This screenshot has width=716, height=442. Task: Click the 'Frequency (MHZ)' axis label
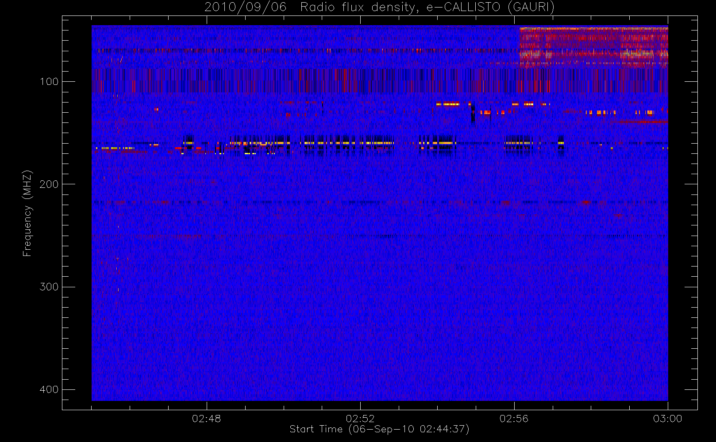pos(27,213)
